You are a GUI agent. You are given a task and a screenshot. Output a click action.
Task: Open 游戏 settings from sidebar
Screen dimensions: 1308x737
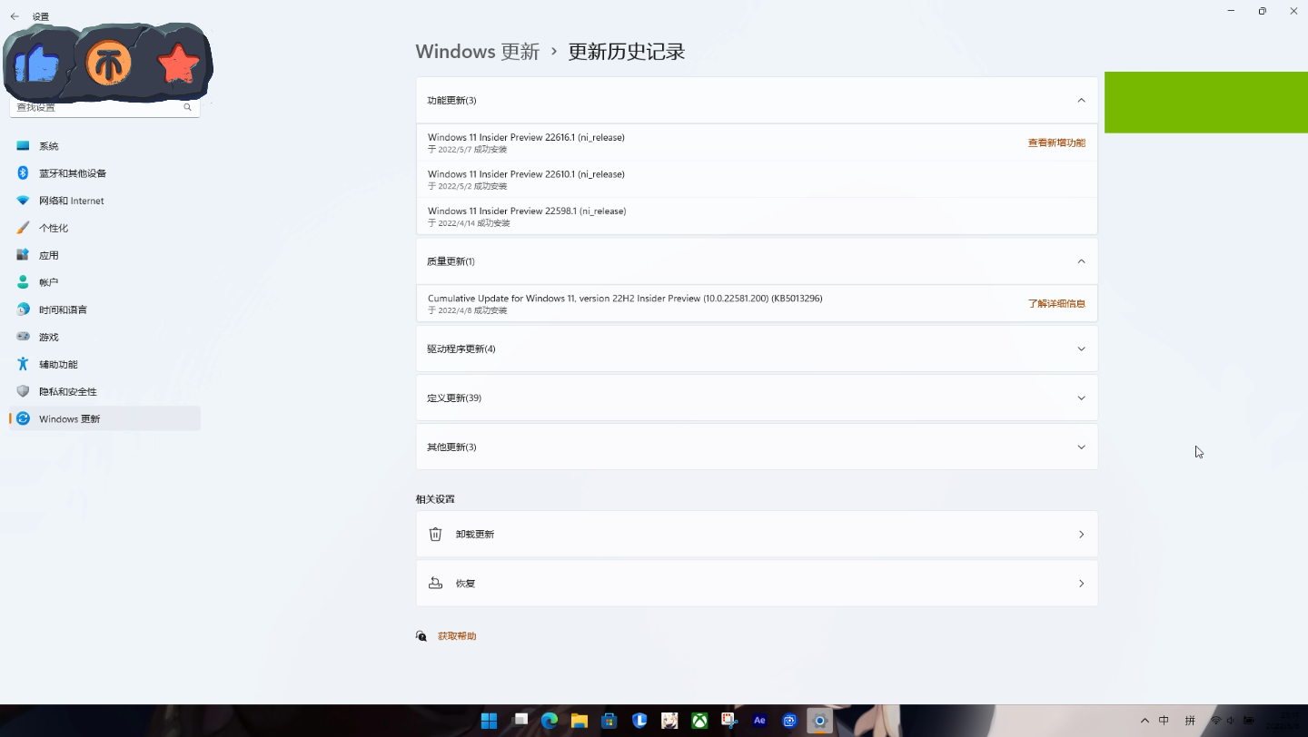[x=48, y=336]
